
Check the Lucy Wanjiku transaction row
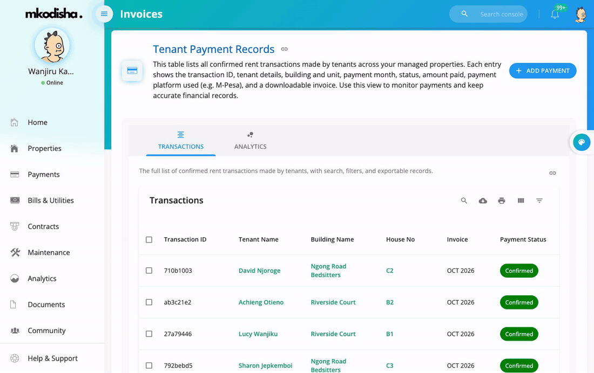click(149, 334)
